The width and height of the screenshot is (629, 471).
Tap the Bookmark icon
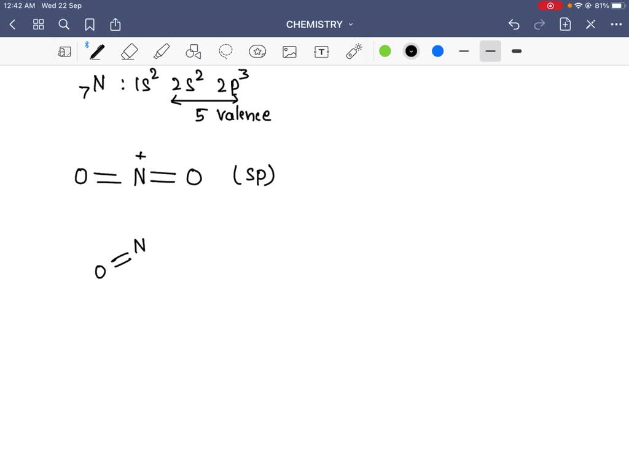[90, 25]
